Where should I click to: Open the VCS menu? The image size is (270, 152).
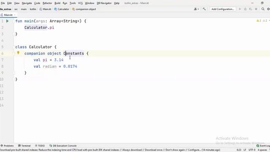[80, 3]
